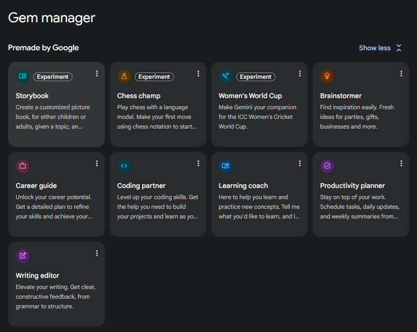Click the Women's World Cup cricket icon

click(226, 76)
